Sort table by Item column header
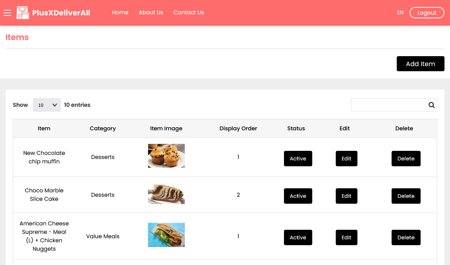 tap(44, 128)
